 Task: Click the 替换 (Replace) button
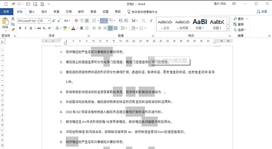(x=239, y=24)
